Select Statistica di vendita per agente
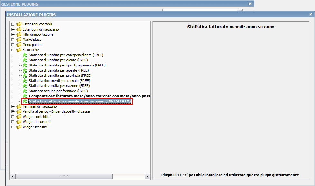 coord(59,70)
